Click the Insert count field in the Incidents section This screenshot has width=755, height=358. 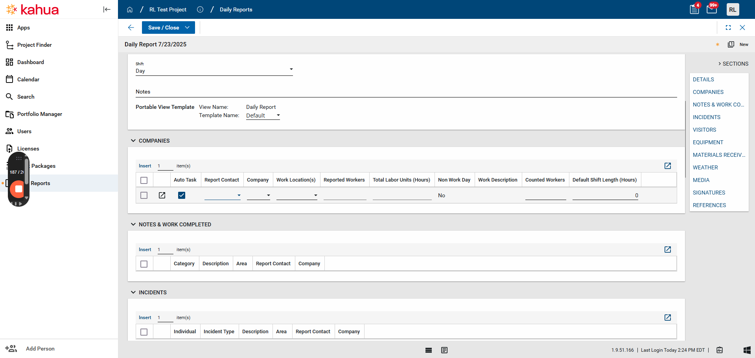(165, 317)
